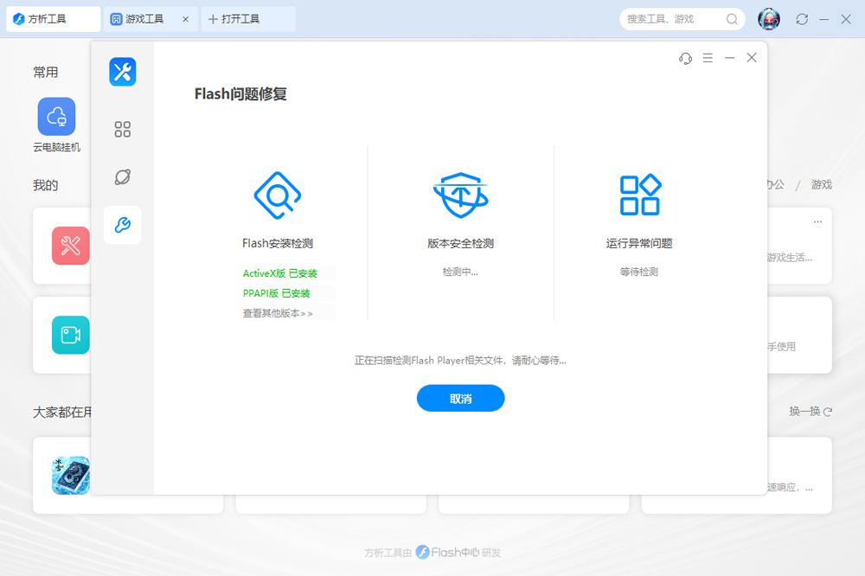Click the user avatar in title bar
Viewport: 865px width, 576px height.
pos(769,19)
